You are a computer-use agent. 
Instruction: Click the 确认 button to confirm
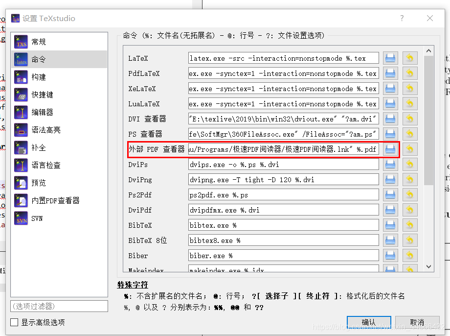click(x=369, y=322)
